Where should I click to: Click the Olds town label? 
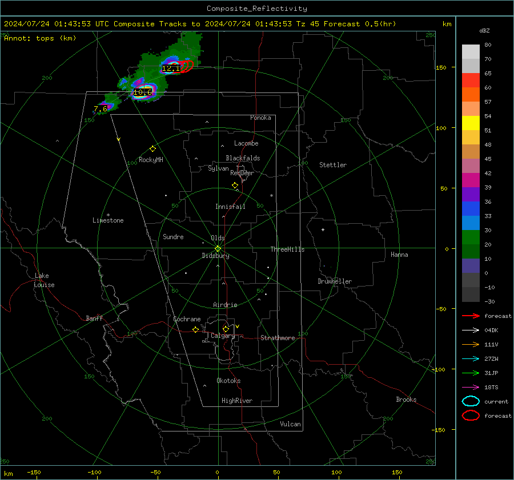[218, 238]
